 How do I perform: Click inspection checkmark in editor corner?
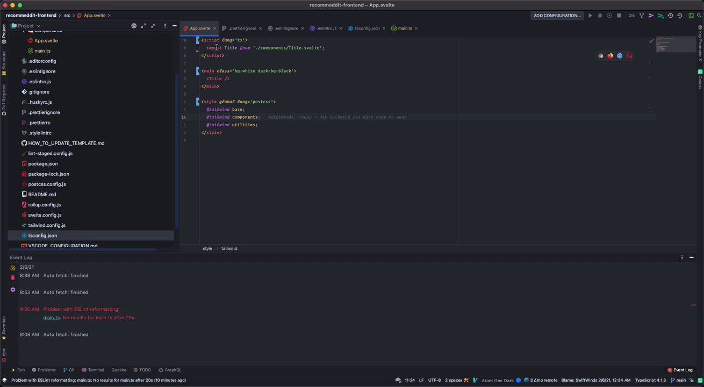point(651,41)
